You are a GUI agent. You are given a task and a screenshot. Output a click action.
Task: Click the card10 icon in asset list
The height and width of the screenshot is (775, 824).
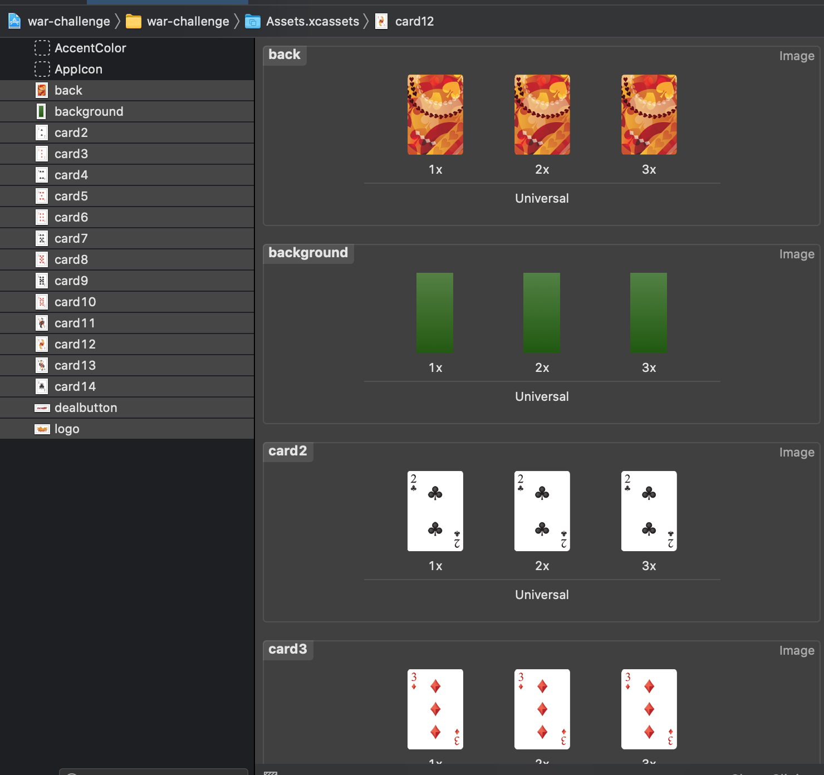pyautogui.click(x=42, y=302)
